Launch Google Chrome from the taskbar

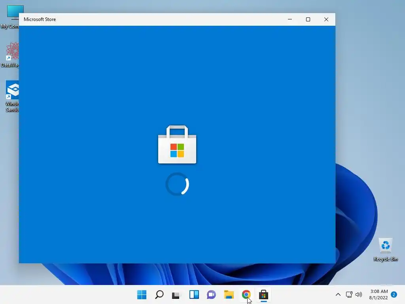pos(246,294)
